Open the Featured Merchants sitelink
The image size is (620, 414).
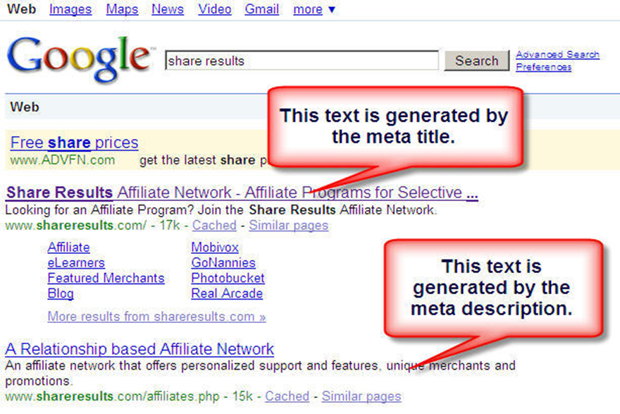pos(106,279)
